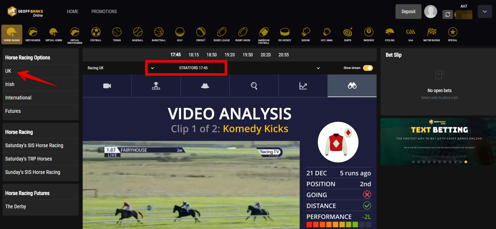This screenshot has width=496, height=229.
Task: Open Futures under Horse Racing Options
Action: 41,111
